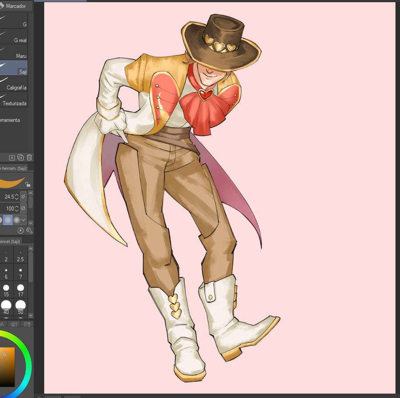Choose brush size preset 50

click(21, 308)
